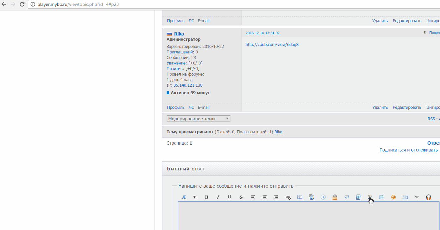Open the text color palette icon

coord(370,197)
